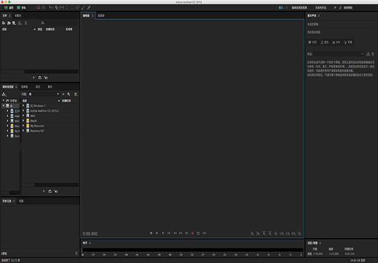378x263 pixels.
Task: Open the Essential Sound preset dropdown
Action: [x=339, y=54]
